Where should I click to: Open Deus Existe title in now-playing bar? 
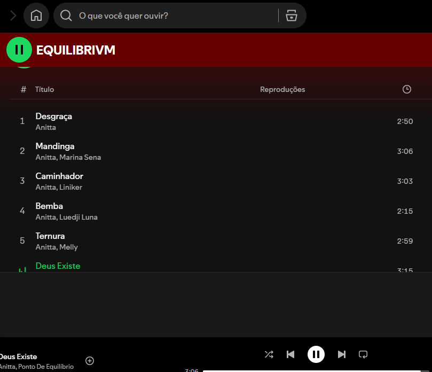tap(18, 356)
